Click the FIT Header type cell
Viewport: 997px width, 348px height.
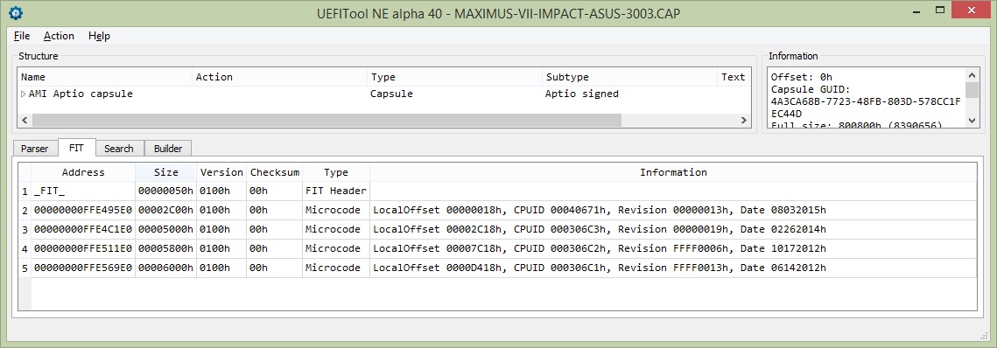(336, 191)
